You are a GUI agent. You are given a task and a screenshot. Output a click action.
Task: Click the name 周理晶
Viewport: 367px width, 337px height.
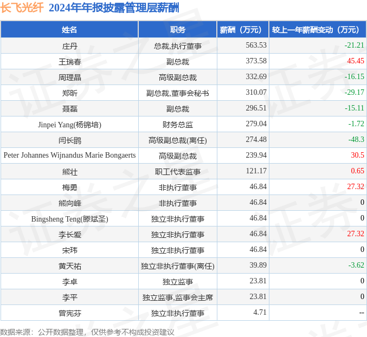pos(69,77)
